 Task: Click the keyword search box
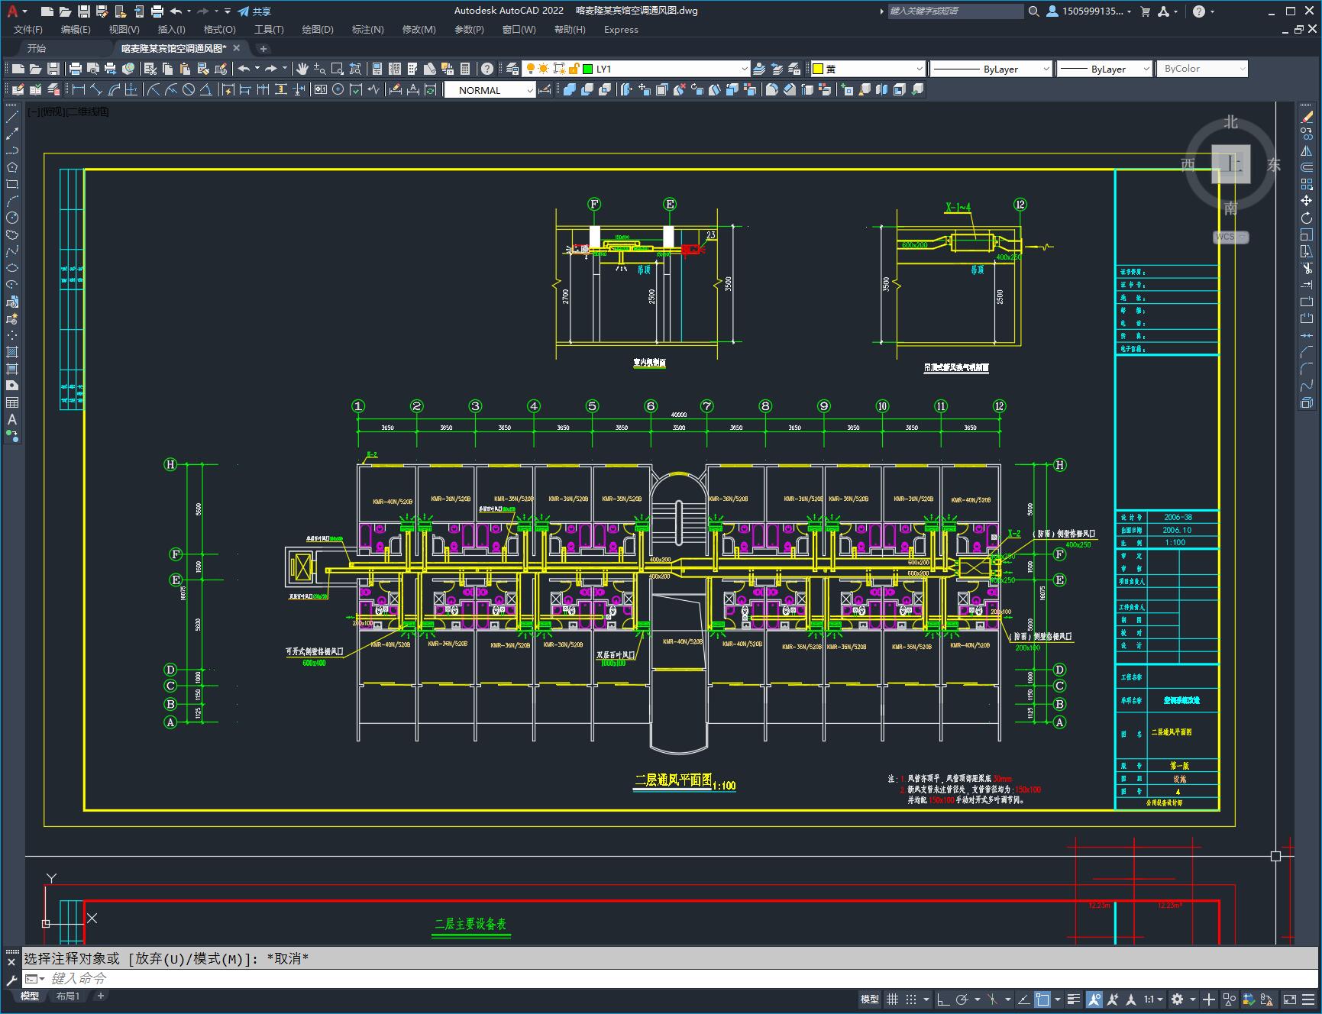(955, 11)
